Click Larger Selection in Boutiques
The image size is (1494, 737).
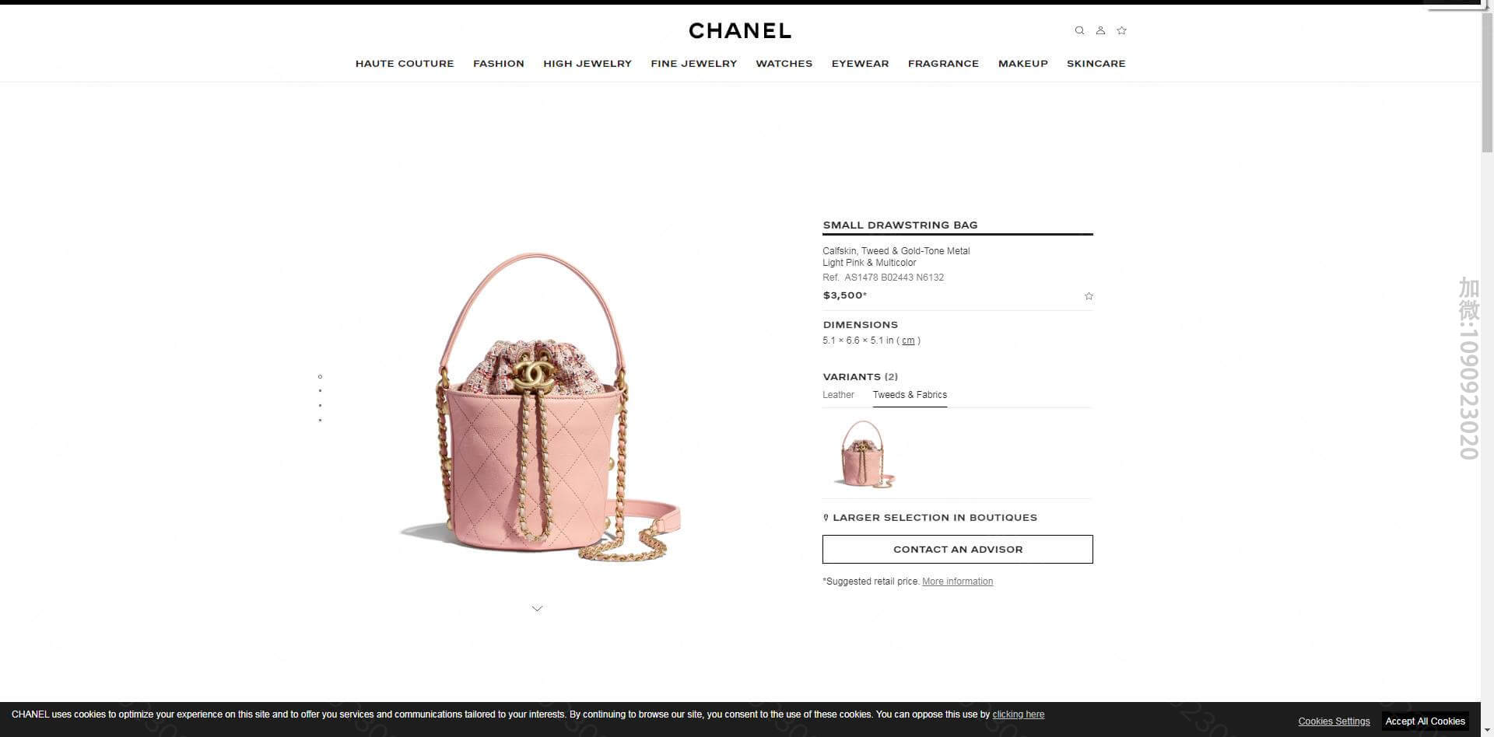[930, 518]
